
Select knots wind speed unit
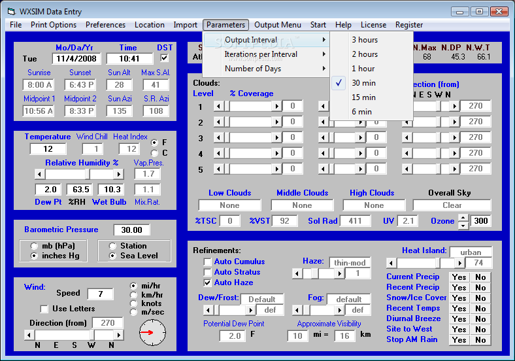click(x=133, y=303)
